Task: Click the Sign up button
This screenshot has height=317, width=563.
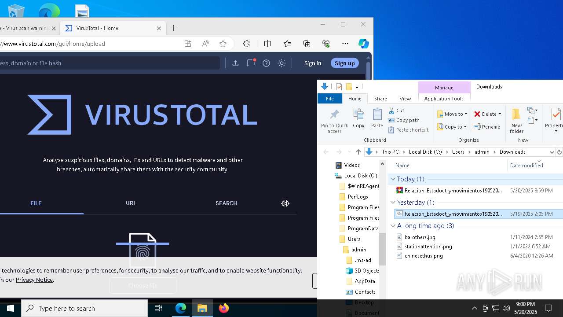Action: (344, 63)
